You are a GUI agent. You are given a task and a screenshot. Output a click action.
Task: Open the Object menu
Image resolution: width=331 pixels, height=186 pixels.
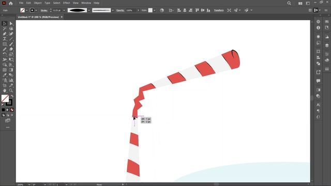pos(38,3)
